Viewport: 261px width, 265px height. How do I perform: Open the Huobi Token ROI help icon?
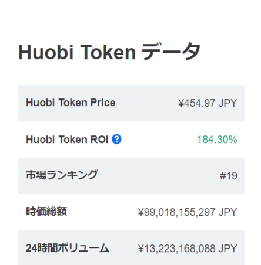coord(116,140)
